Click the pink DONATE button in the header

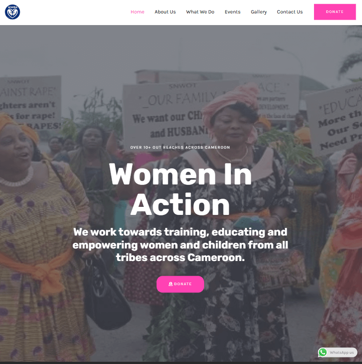[335, 12]
